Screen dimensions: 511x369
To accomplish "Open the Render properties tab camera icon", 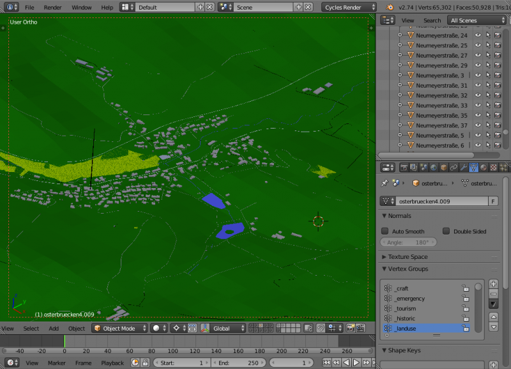I will [x=404, y=168].
